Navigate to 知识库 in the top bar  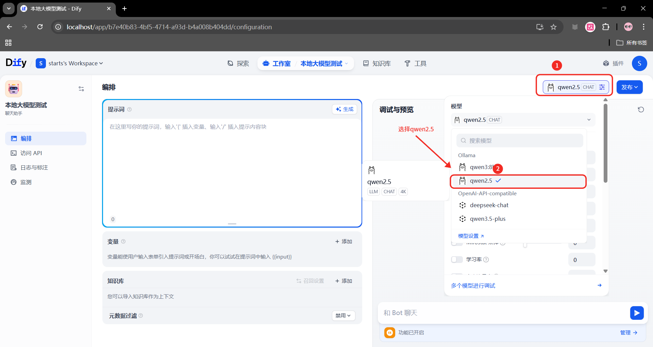pyautogui.click(x=377, y=63)
